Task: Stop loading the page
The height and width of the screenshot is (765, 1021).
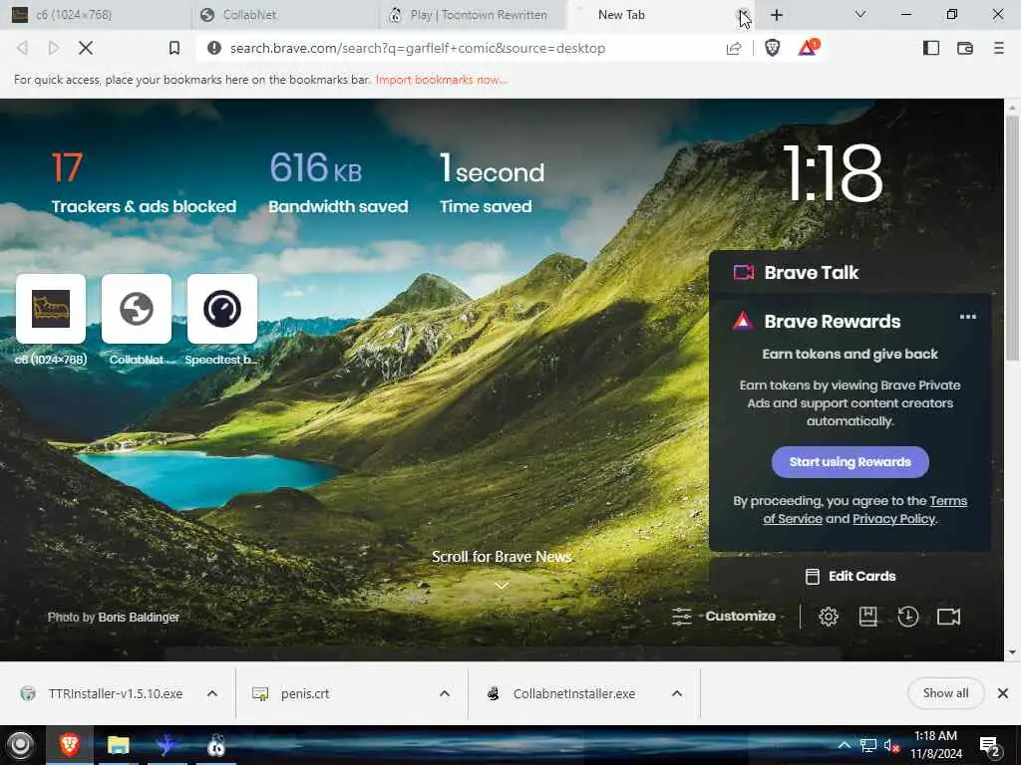Action: click(x=86, y=48)
